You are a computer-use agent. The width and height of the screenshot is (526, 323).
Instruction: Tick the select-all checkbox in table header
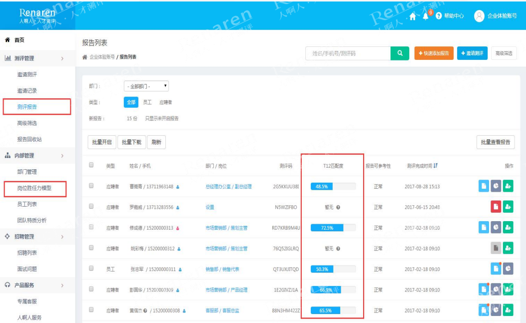(91, 165)
